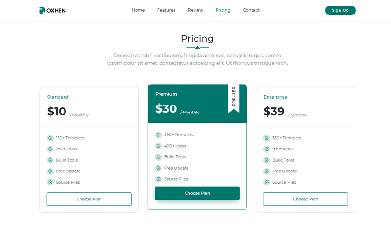Click cross icon beside Standard Free Update

tap(50, 171)
